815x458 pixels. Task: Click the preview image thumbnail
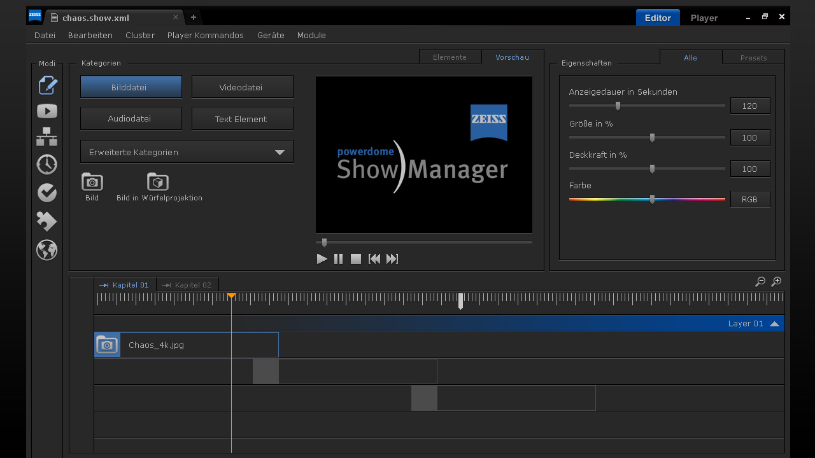(x=424, y=155)
